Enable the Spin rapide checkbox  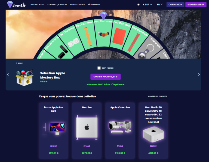[x=99, y=68]
